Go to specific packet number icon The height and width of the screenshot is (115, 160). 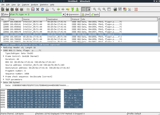point(68,9)
